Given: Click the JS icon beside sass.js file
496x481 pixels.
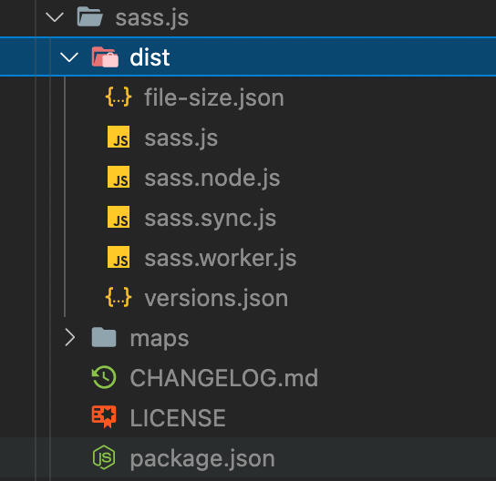Looking at the screenshot, I should click(119, 137).
